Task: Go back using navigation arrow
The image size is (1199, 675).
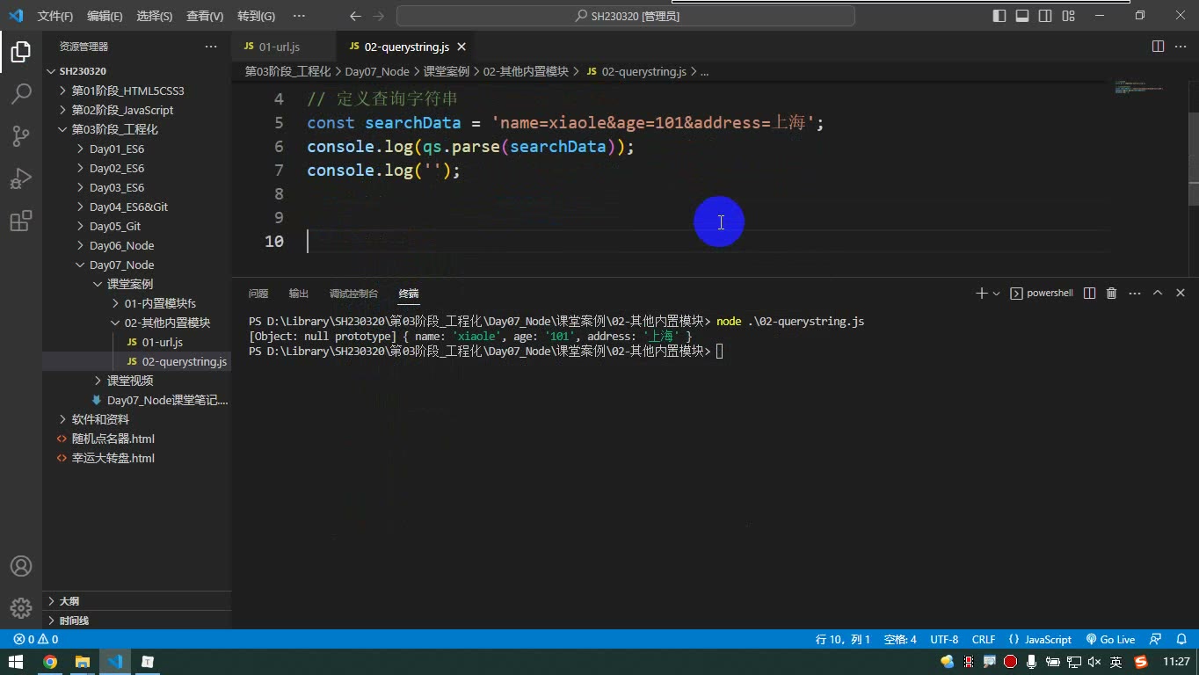Action: tap(355, 16)
